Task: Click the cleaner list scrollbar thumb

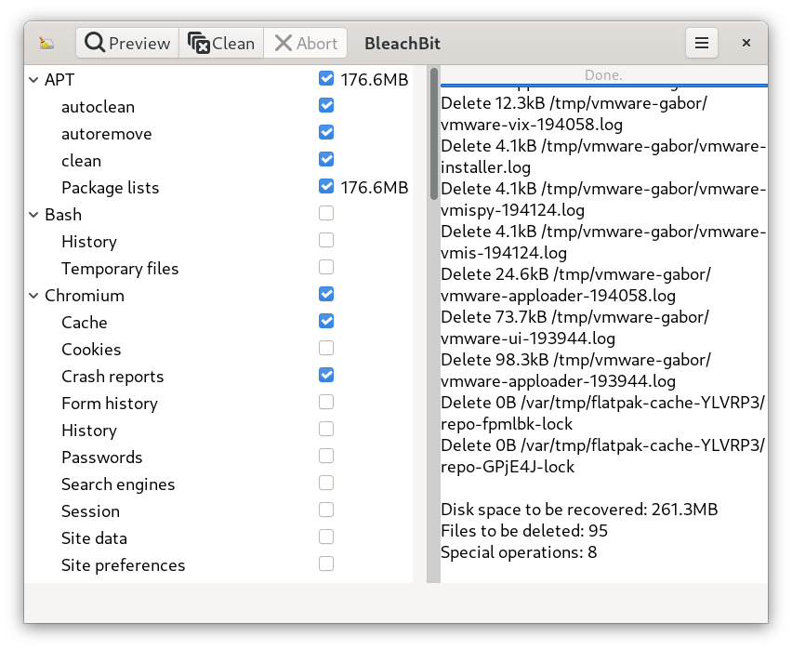Action: pyautogui.click(x=434, y=134)
